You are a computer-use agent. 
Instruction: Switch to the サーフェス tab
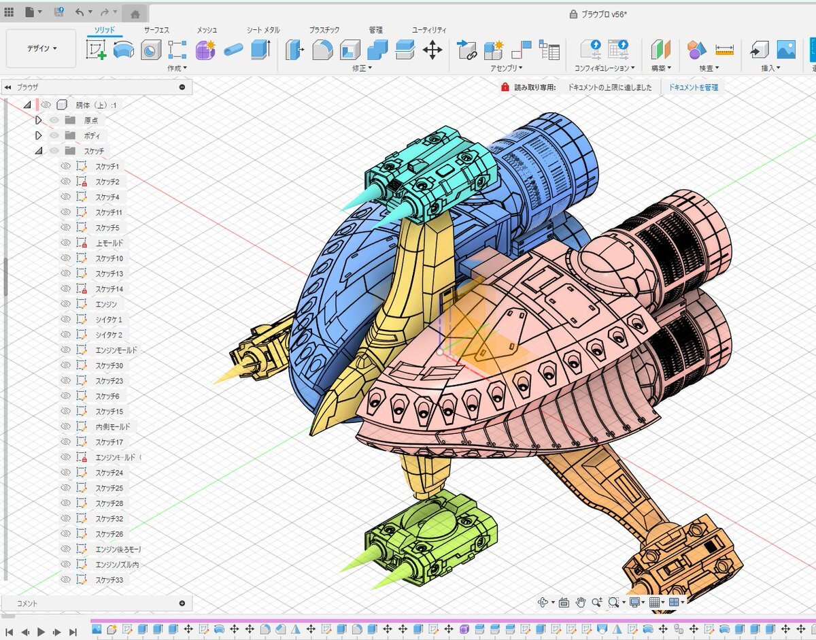pyautogui.click(x=156, y=30)
